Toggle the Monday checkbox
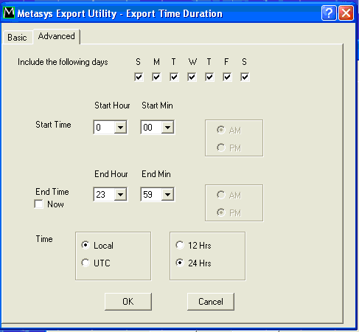 point(156,77)
